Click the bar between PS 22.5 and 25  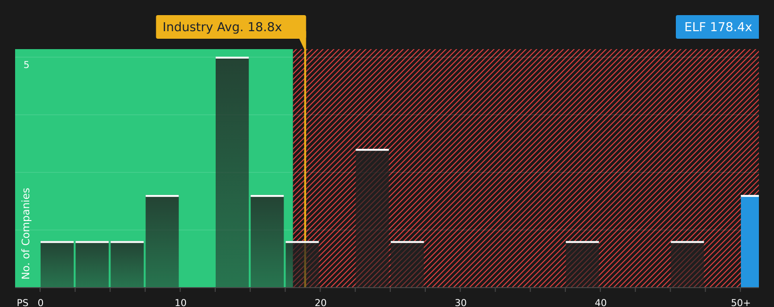pos(372,218)
